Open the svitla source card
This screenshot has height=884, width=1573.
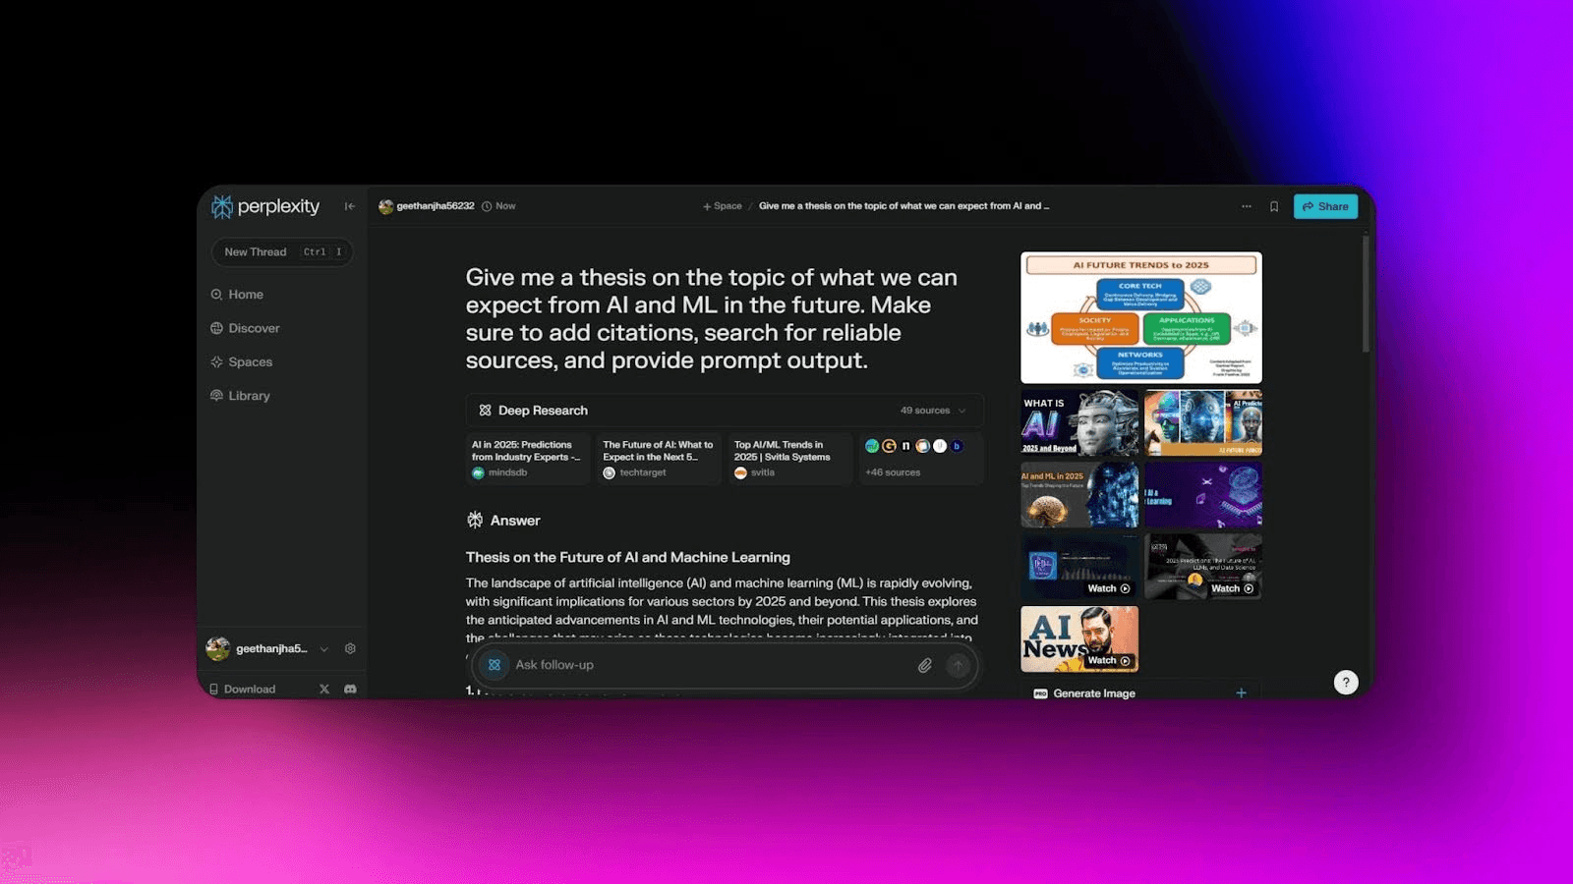pos(790,459)
